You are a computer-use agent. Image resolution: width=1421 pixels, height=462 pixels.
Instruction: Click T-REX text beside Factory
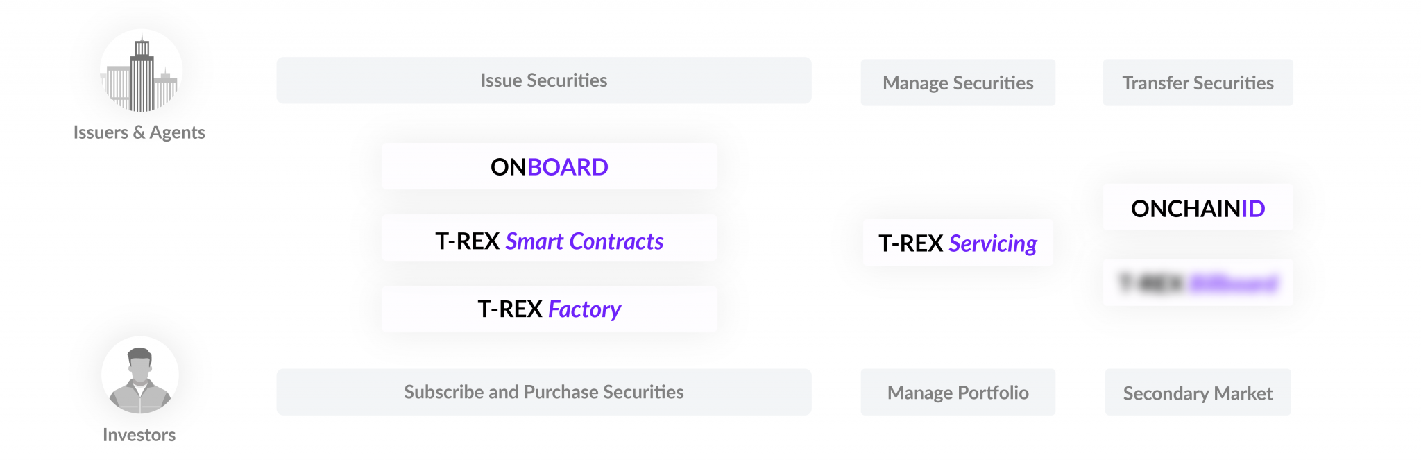(509, 309)
